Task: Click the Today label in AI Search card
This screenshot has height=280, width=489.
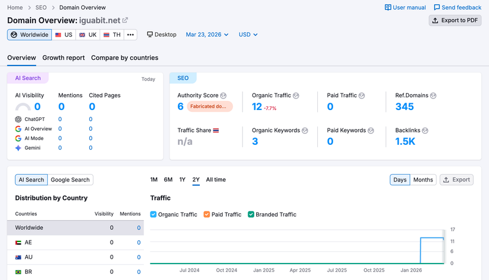Action: point(148,79)
